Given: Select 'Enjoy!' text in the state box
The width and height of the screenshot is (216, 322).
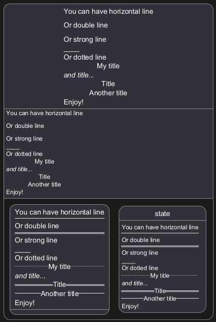Looking at the screenshot, I should (x=130, y=306).
